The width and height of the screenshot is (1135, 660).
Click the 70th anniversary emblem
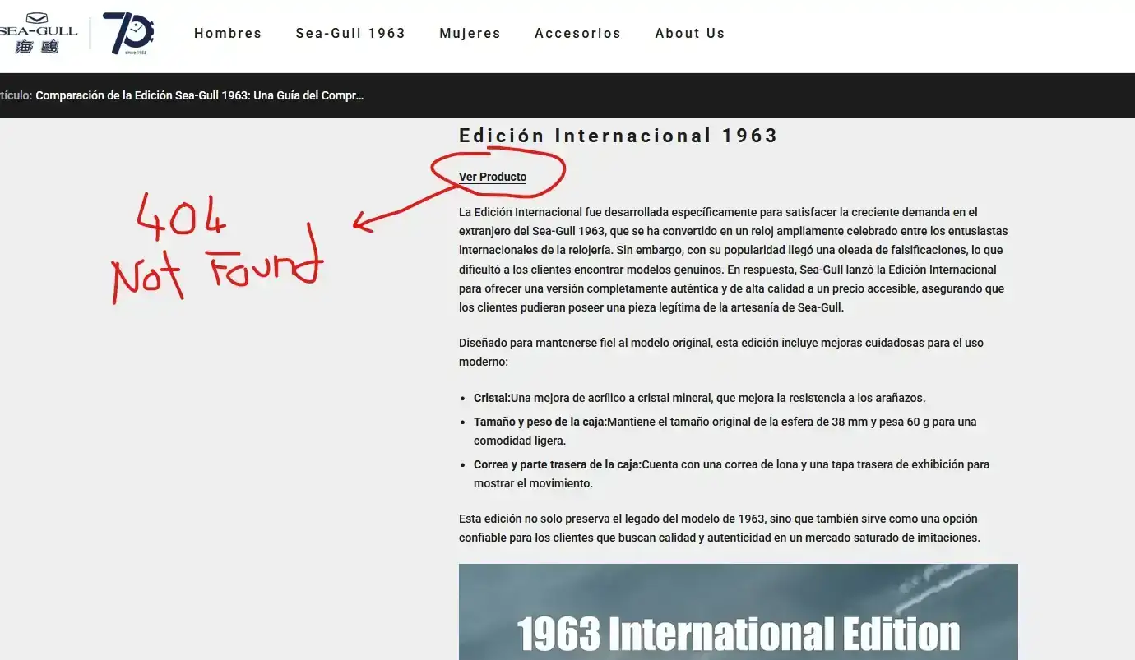point(128,33)
